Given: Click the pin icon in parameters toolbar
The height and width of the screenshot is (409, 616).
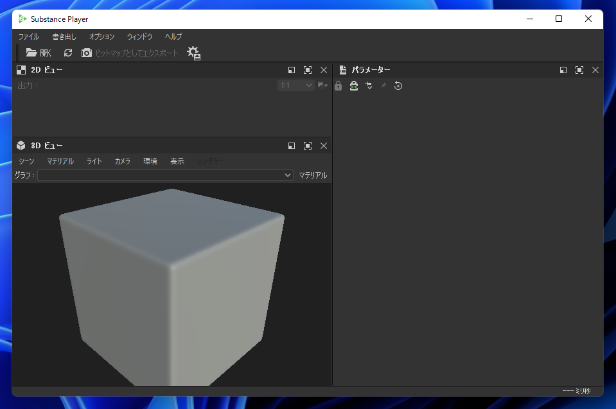Looking at the screenshot, I should [x=383, y=85].
